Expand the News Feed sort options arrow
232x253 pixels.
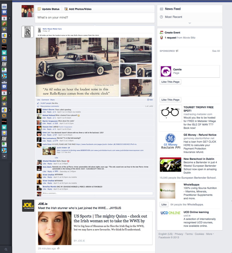coord(189,24)
